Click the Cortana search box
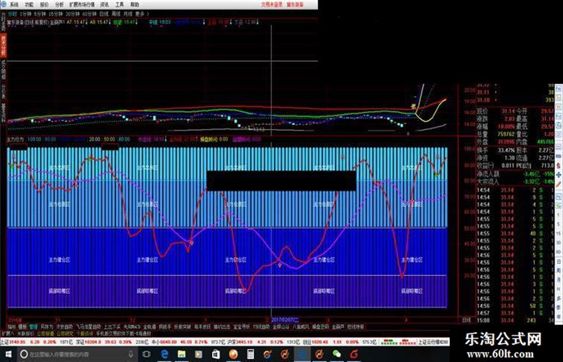Screen dimensions: 563x362 click(77, 354)
